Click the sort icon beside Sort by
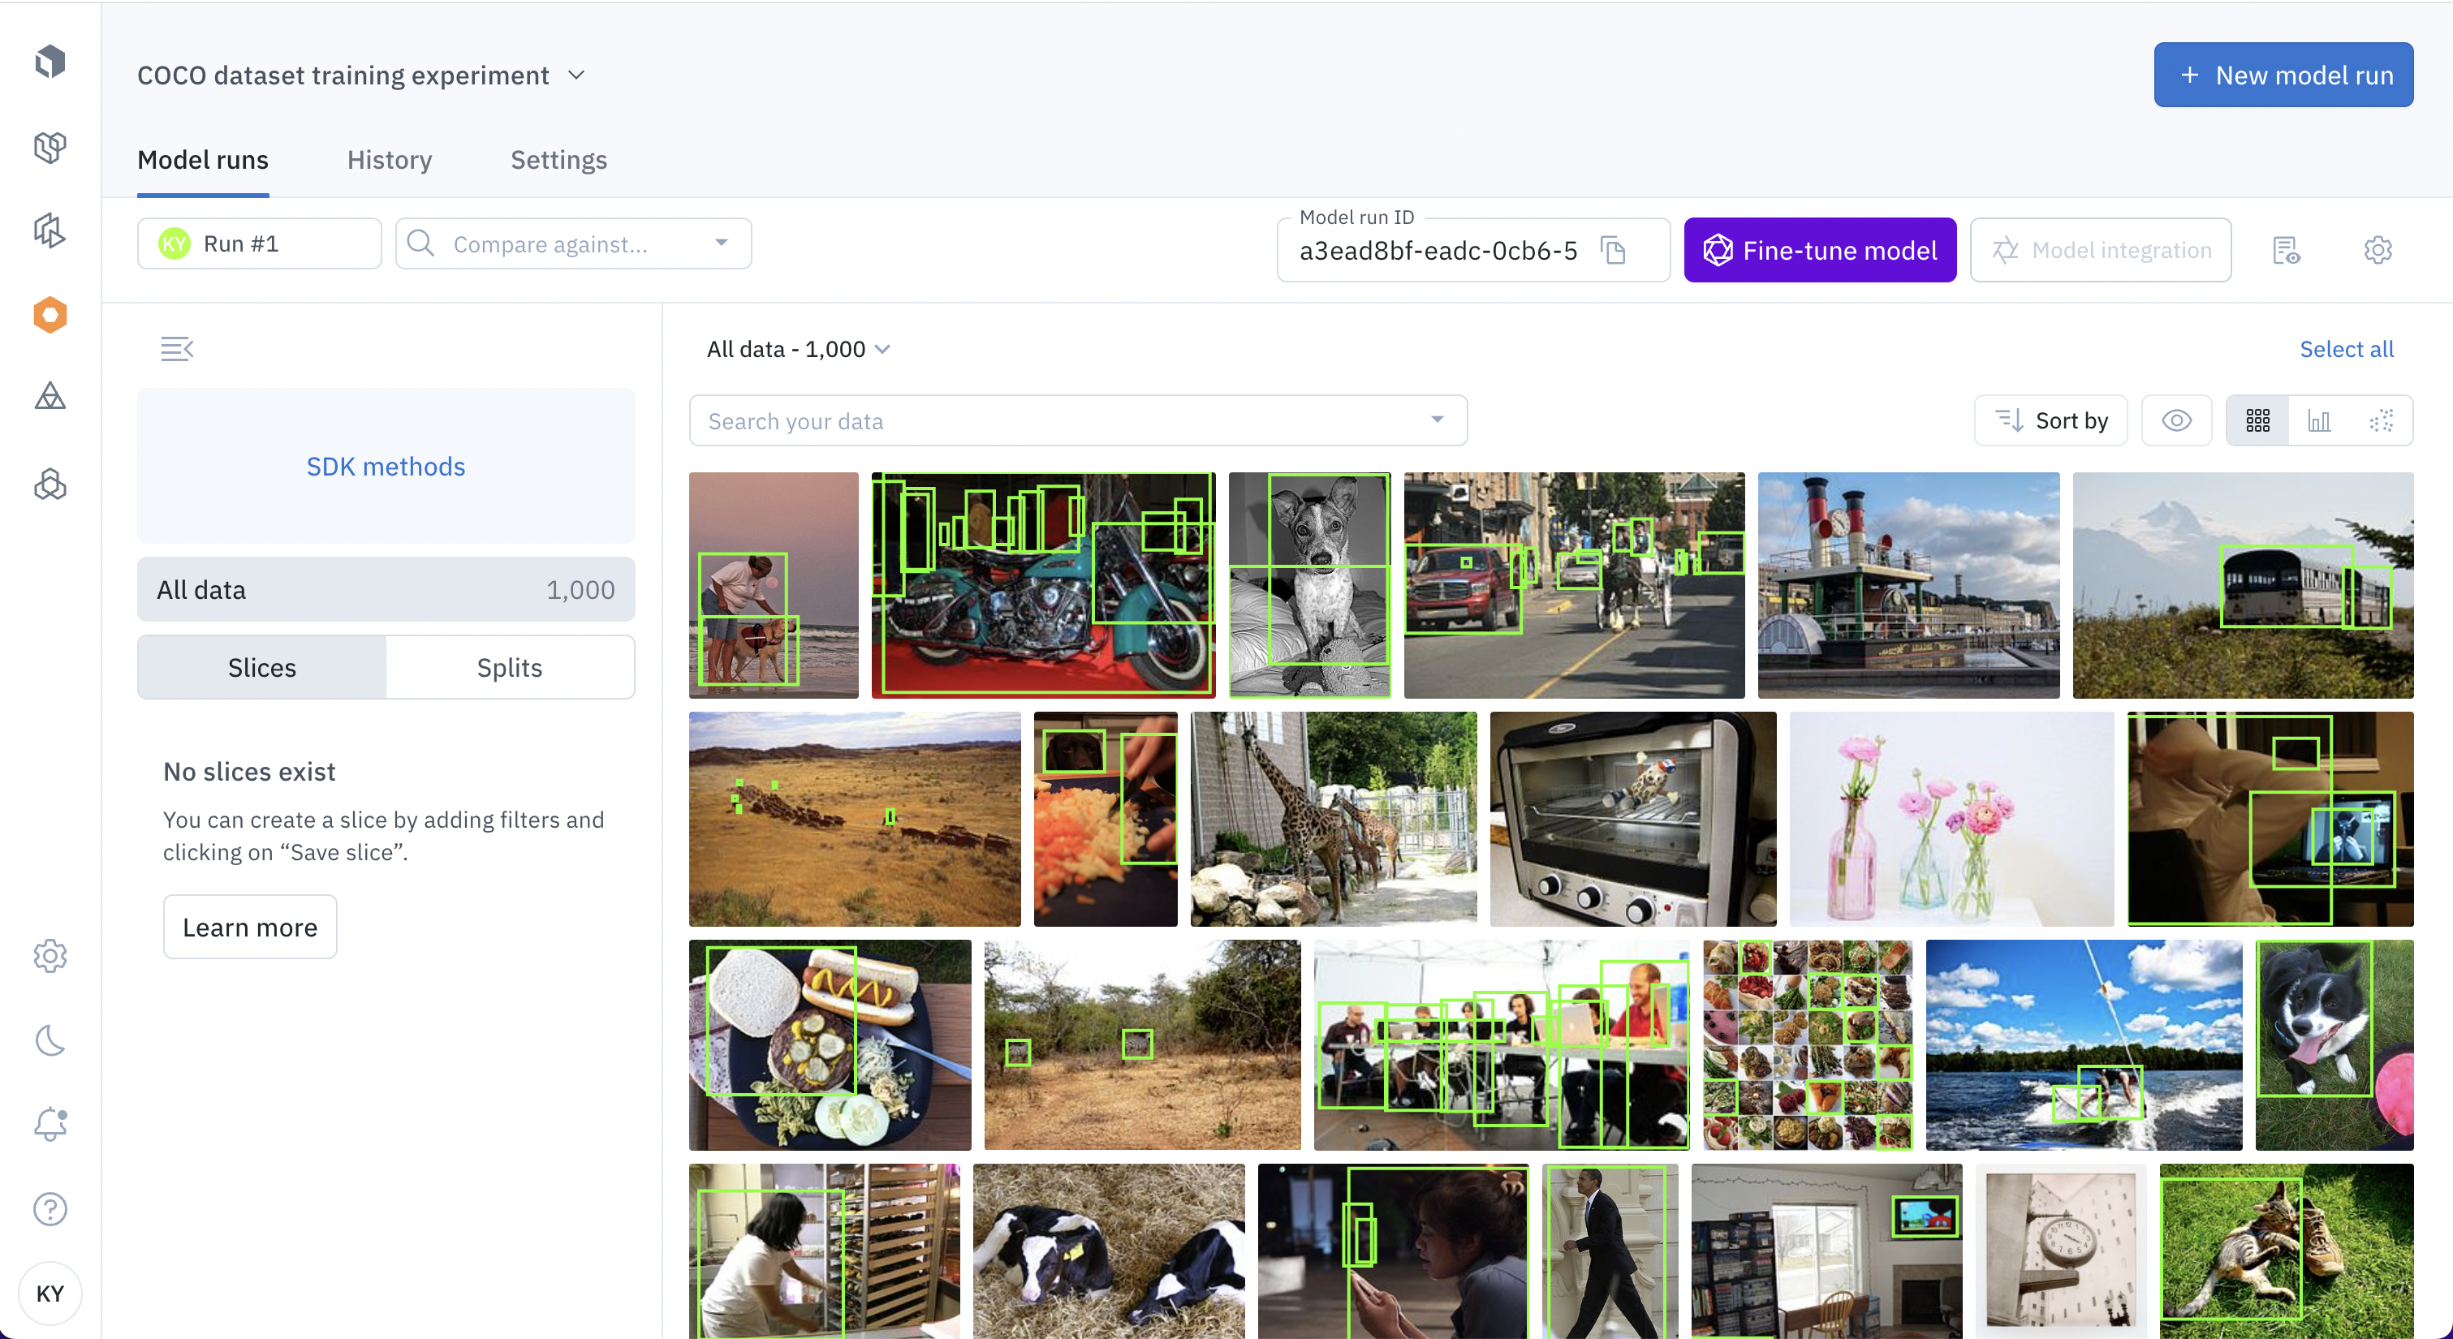This screenshot has width=2453, height=1339. pos(2009,420)
